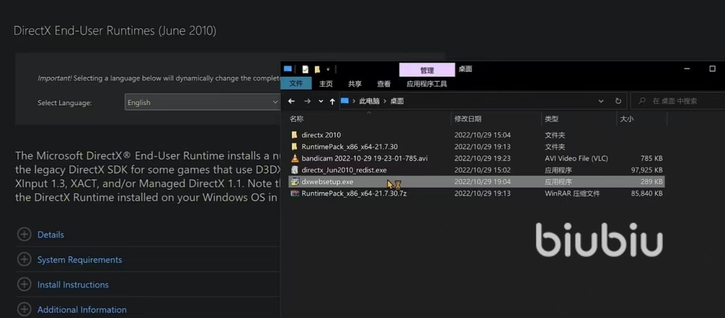Click the directx 2010 folder icon
The height and width of the screenshot is (318, 725).
coord(295,136)
